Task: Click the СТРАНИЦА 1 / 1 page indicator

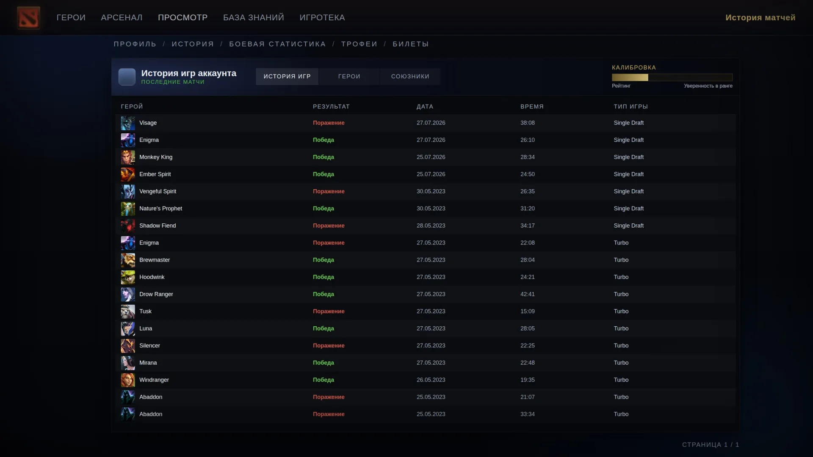Action: (x=711, y=445)
